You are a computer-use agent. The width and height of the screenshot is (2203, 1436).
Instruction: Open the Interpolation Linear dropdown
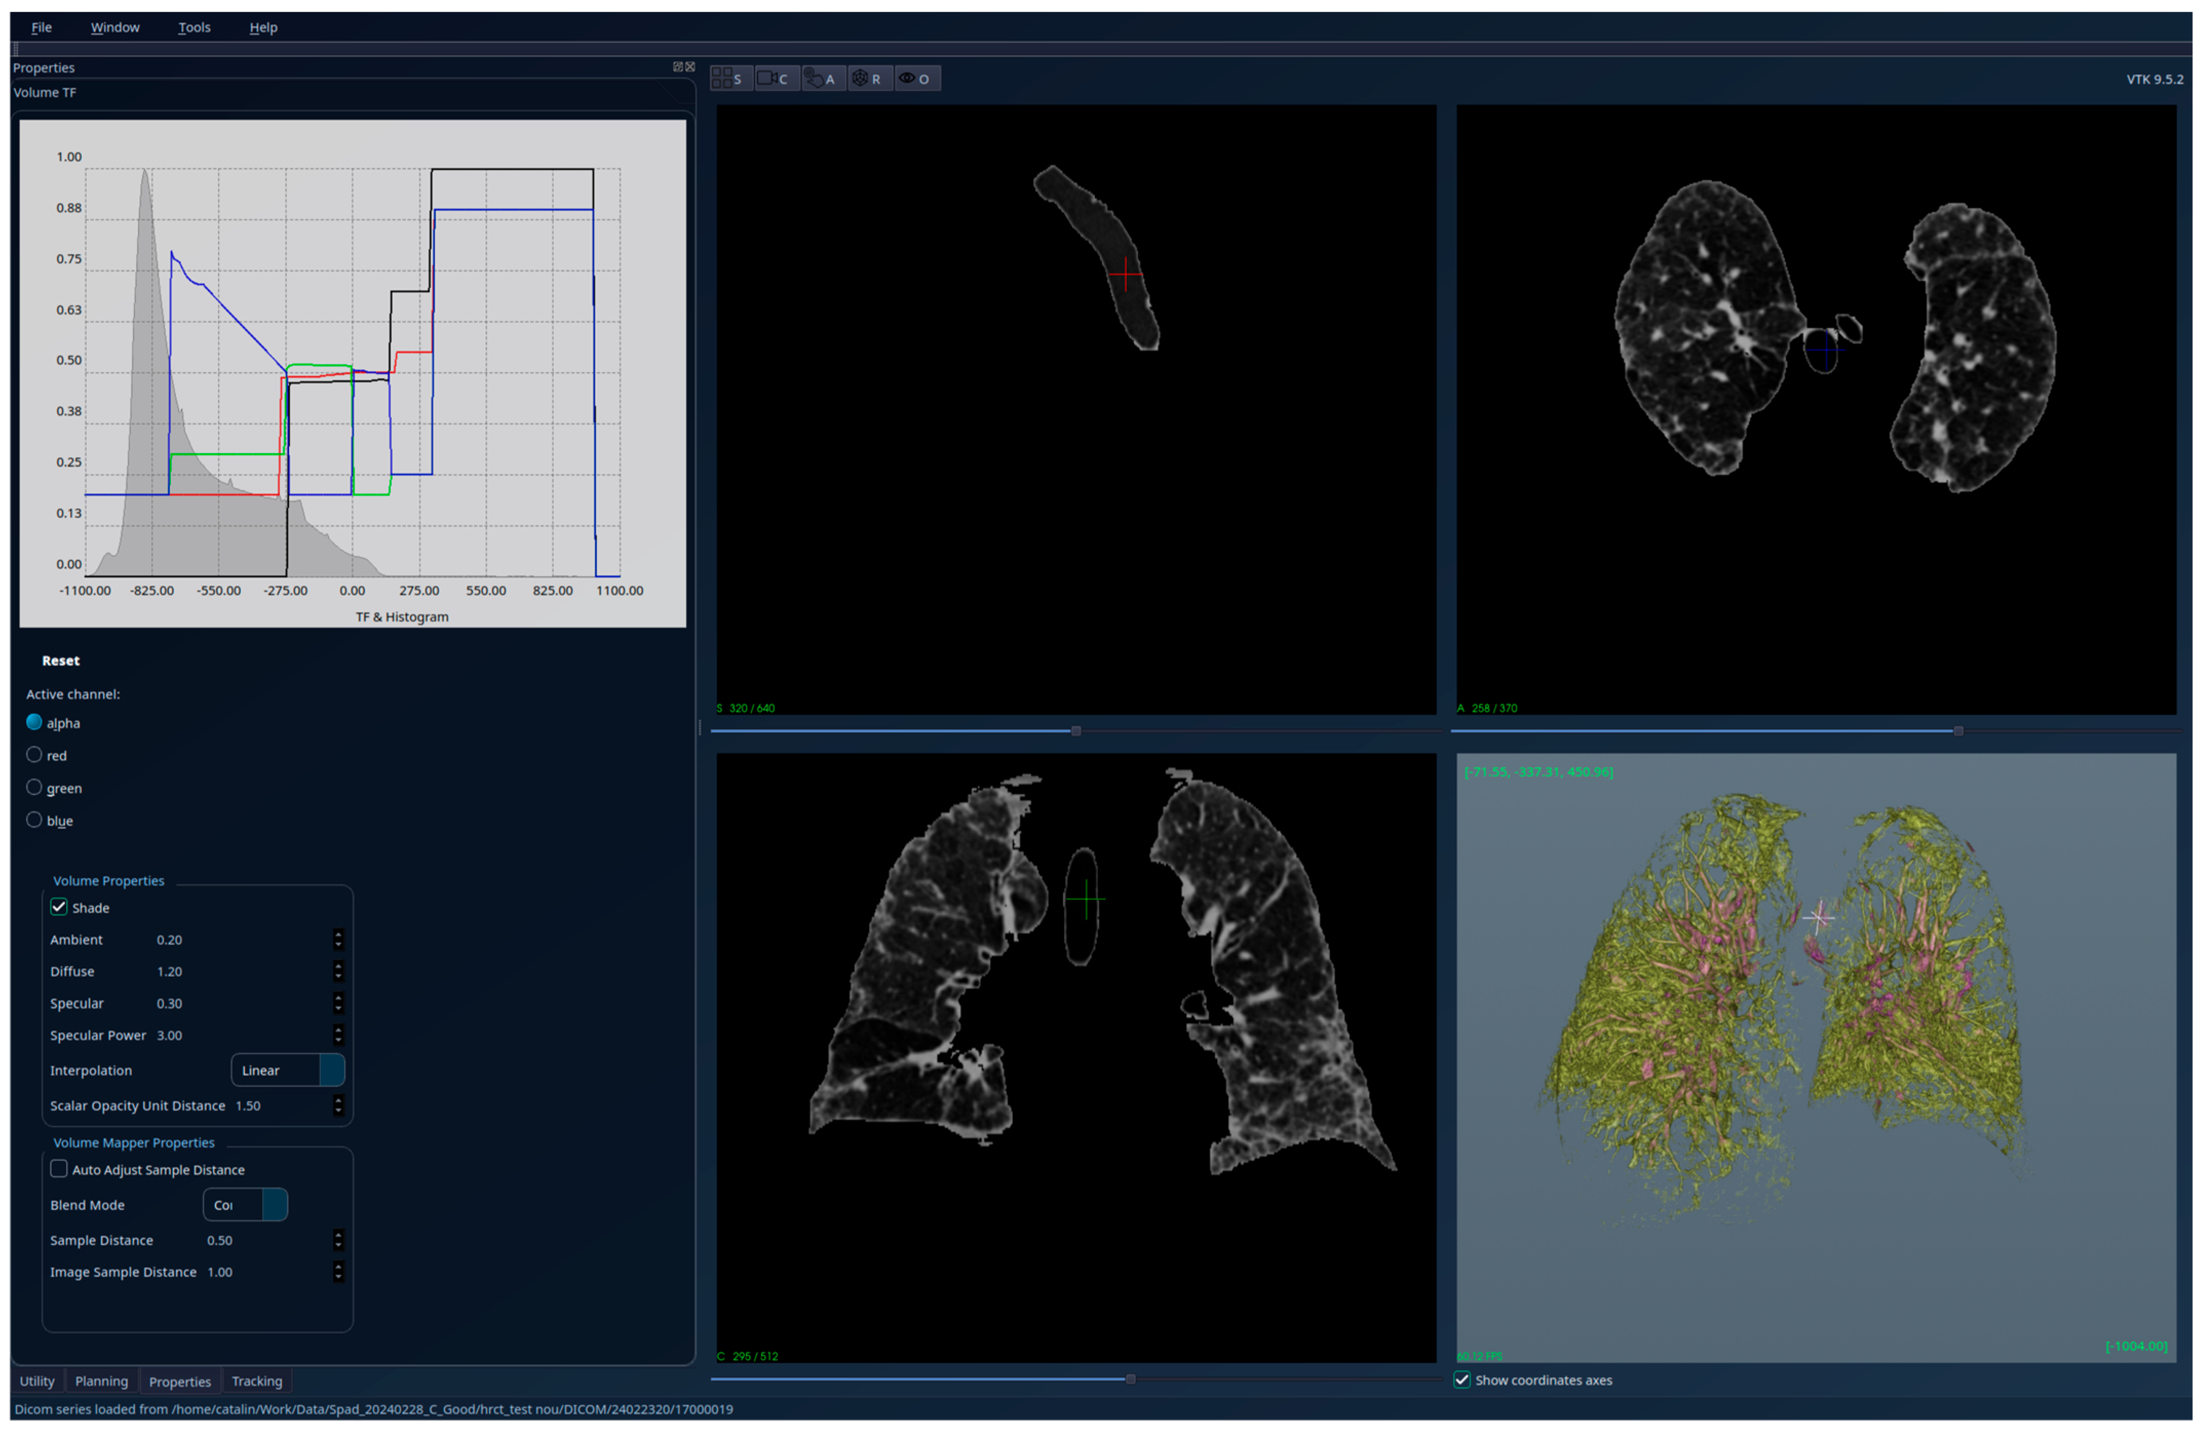coord(287,1071)
